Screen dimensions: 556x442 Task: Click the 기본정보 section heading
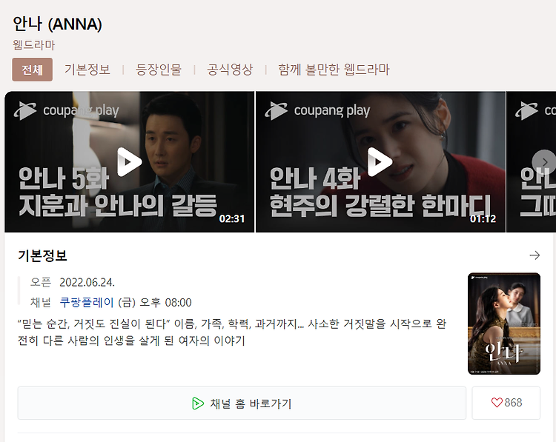(42, 255)
